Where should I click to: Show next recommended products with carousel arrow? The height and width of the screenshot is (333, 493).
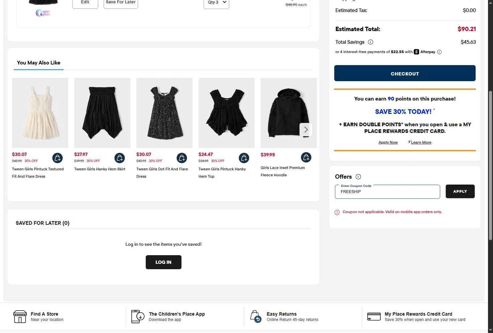click(x=306, y=130)
